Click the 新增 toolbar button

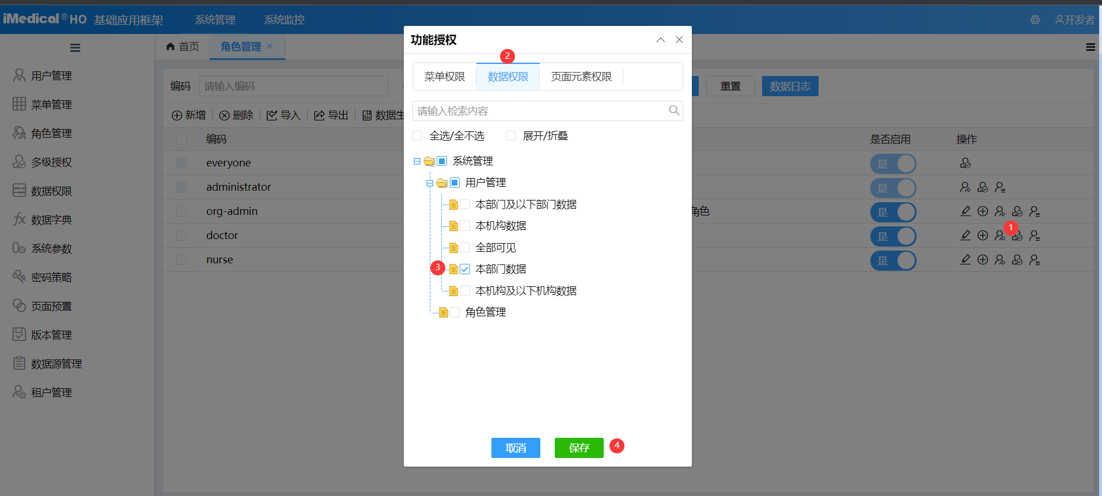(189, 115)
